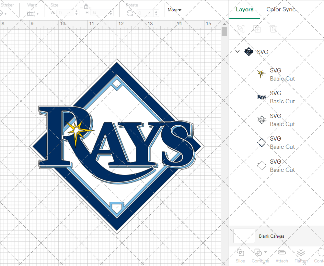Switch to the Color Sync tab
The width and height of the screenshot is (324, 266).
click(x=281, y=10)
